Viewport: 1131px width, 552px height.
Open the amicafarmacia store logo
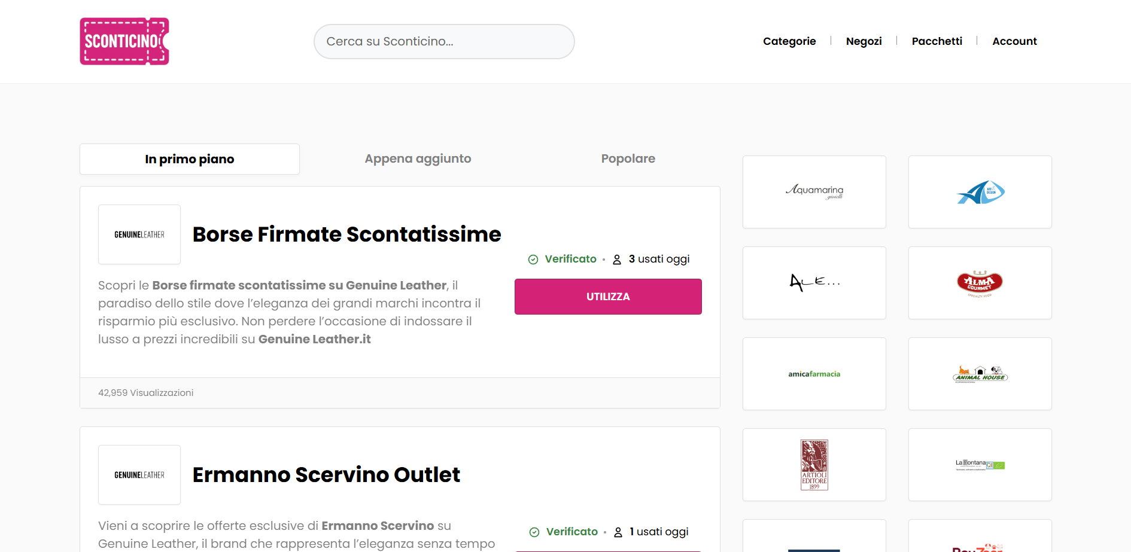point(814,374)
